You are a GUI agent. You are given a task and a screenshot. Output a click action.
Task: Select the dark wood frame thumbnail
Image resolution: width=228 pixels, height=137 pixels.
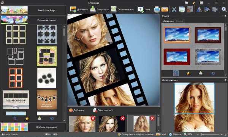pyautogui.click(x=208, y=35)
